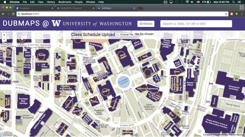Click the SCHEDULE button
245x137 pixels.
(x=146, y=24)
